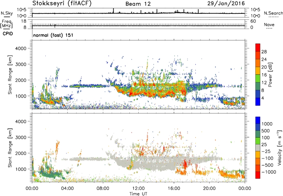Pick the orange -500 to -100 velocity swatch
The image size is (283, 196).
[258, 162]
